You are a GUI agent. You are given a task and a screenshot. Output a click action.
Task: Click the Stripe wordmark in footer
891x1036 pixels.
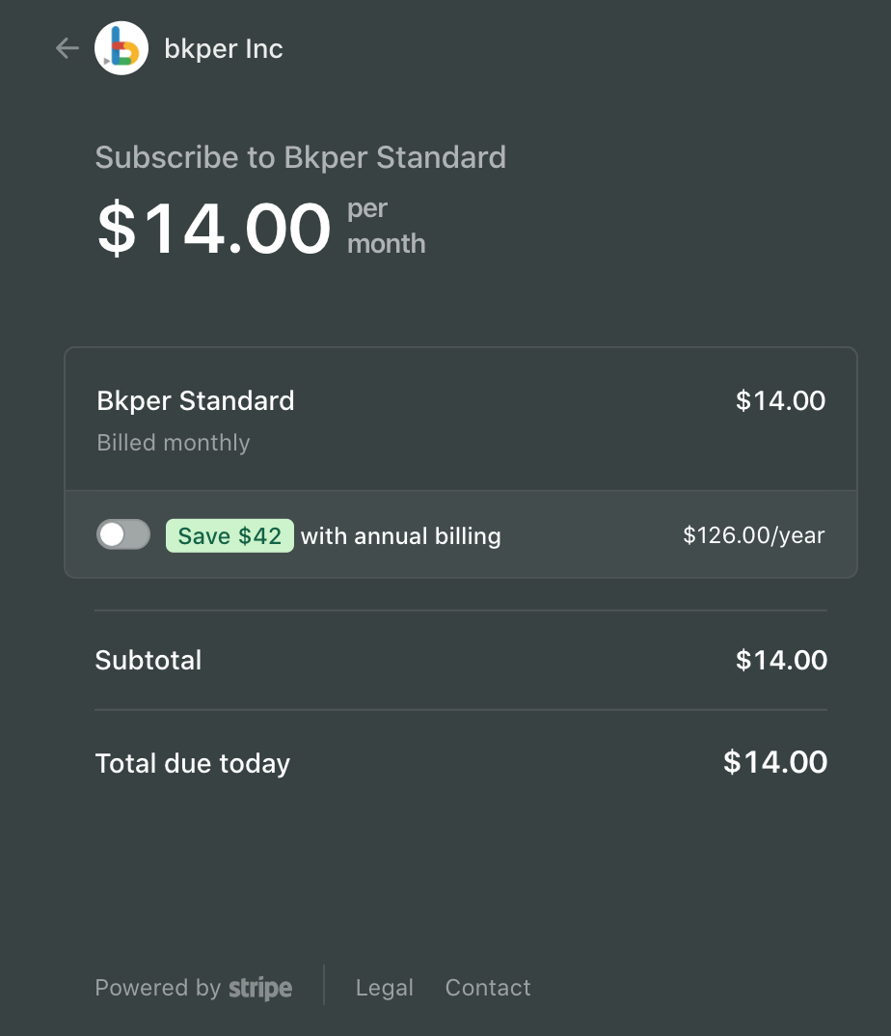259,987
